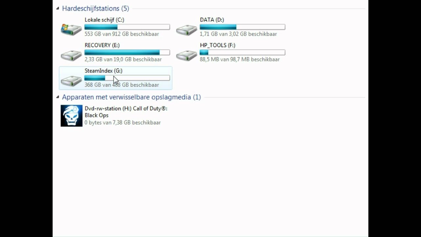The image size is (421, 237).
Task: Click the Harde­schijfstations (5) group header
Action: (x=95, y=8)
